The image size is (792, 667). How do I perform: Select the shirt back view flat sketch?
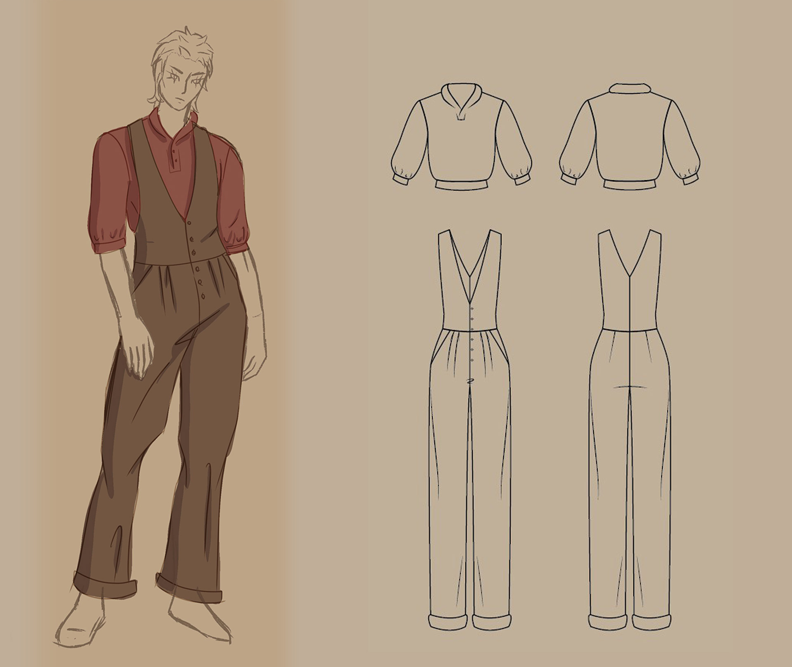630,137
